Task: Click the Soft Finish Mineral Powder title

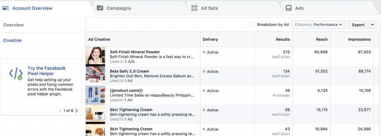Action: tap(135, 52)
